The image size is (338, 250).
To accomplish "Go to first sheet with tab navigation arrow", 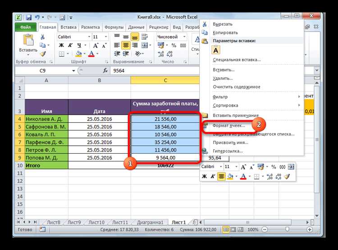I will 18,222.
